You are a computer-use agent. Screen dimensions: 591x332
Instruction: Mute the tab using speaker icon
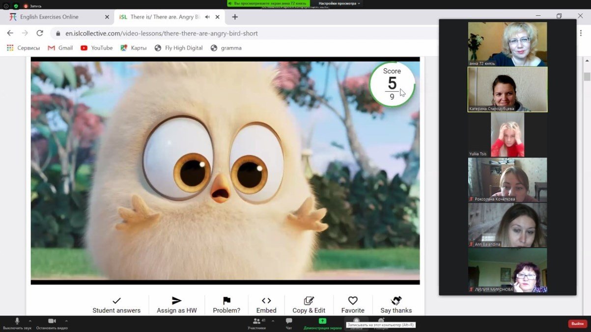coord(207,17)
